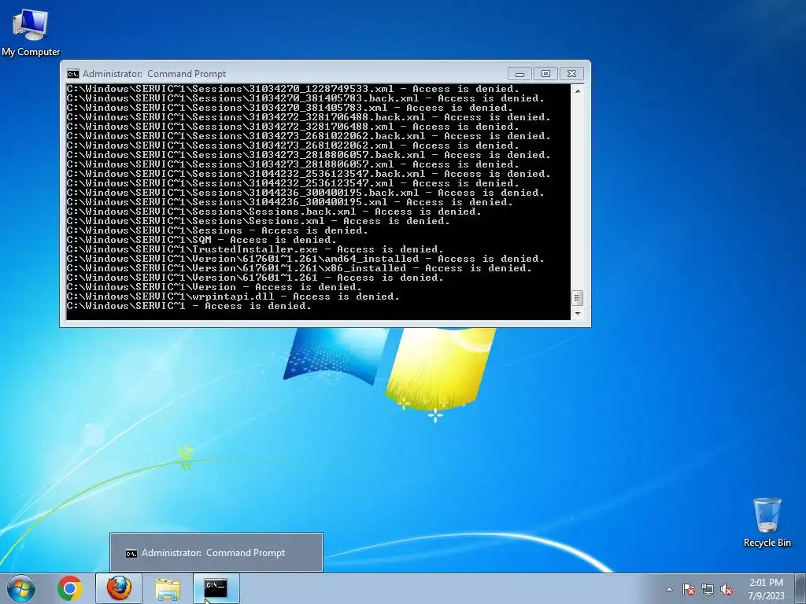Click the x86_installed access denied line
This screenshot has width=806, height=604.
(x=299, y=268)
